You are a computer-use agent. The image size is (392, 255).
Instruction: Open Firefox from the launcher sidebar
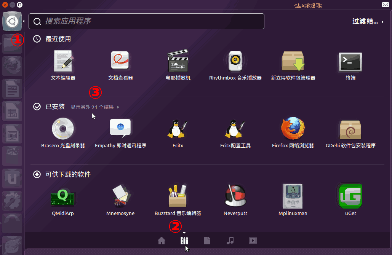[12, 66]
